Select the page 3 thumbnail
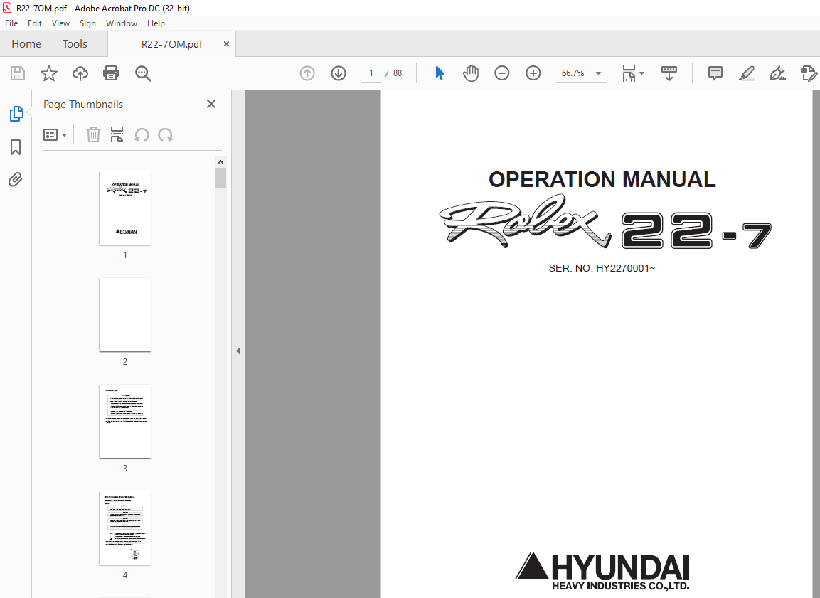820x598 pixels. (x=125, y=421)
